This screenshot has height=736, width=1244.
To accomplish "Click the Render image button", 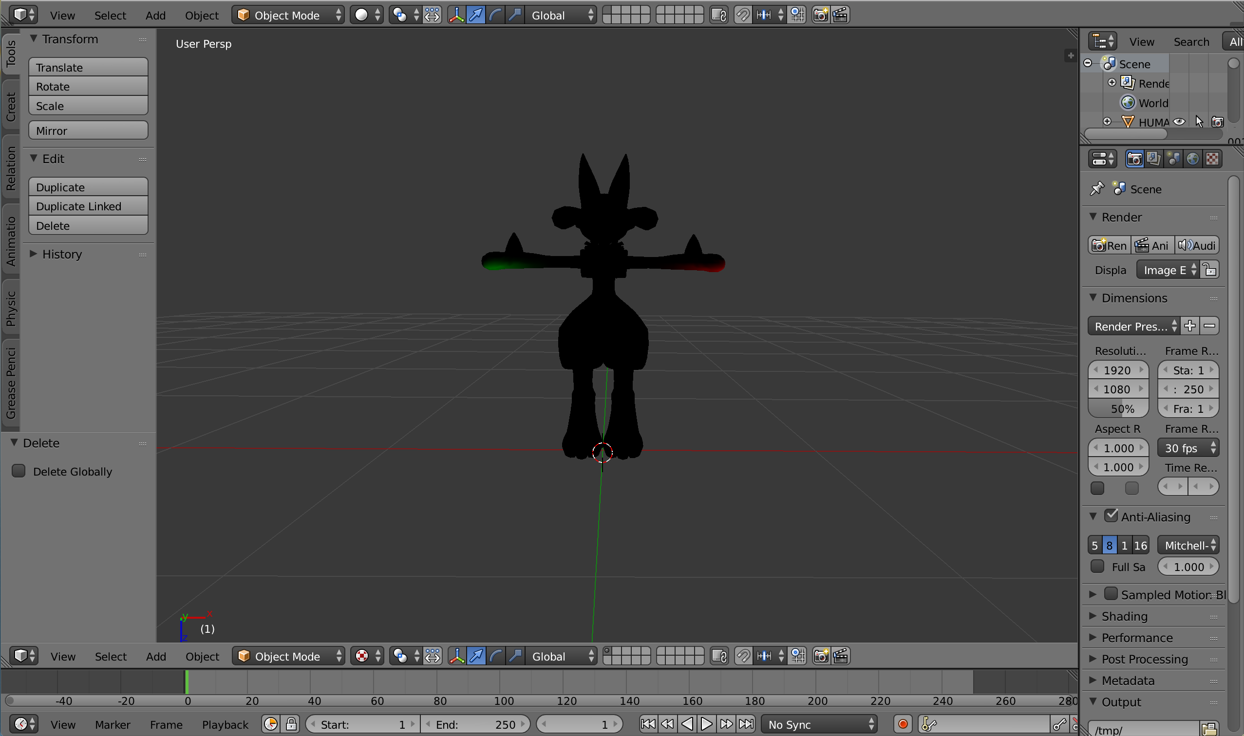I will pyautogui.click(x=1110, y=245).
